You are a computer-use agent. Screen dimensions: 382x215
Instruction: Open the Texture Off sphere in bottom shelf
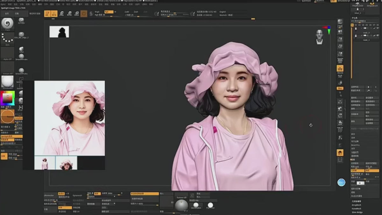click(x=181, y=205)
